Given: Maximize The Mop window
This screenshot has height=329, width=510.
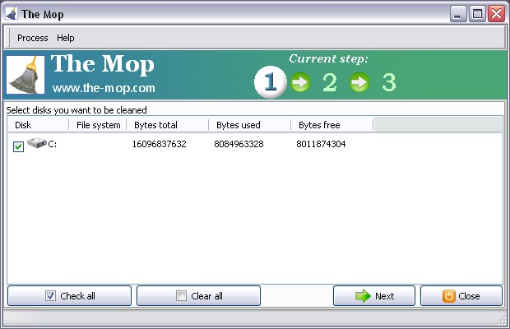Looking at the screenshot, I should 477,14.
